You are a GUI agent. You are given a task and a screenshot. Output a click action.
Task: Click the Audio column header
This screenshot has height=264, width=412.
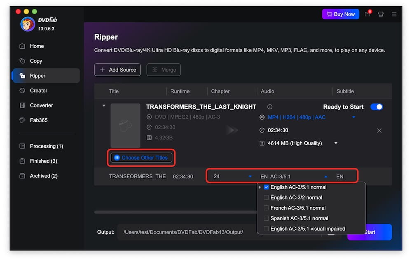pyautogui.click(x=267, y=91)
